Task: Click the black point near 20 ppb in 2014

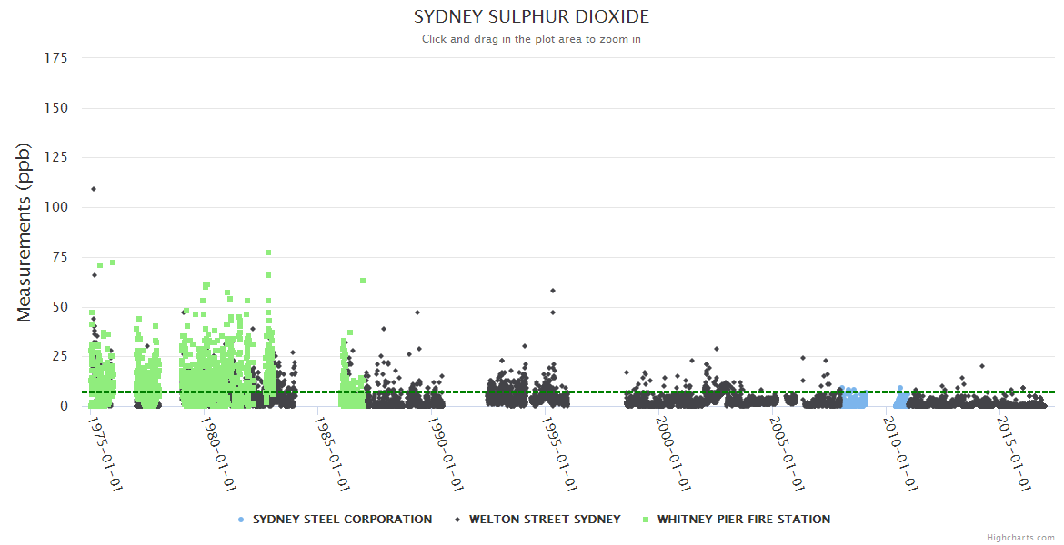Action: 982,366
